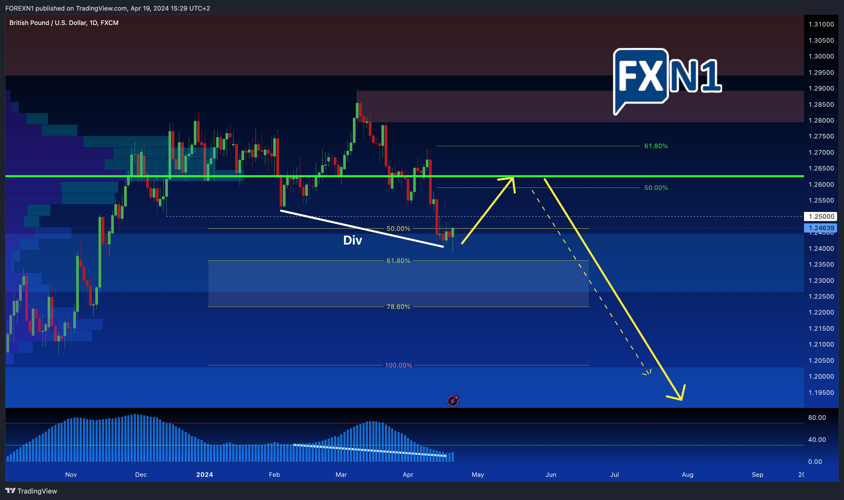
Task: Click the Feb label on time axis
Action: pyautogui.click(x=274, y=474)
